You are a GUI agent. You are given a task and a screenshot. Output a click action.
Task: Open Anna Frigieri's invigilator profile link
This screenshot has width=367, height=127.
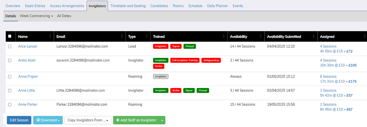pos(28,76)
